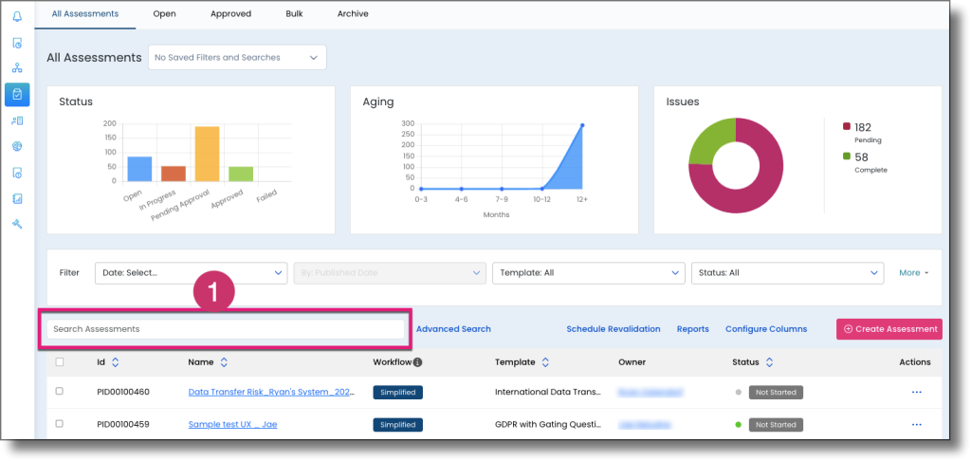Open the By: Published Date dropdown
This screenshot has height=461, width=971.
click(390, 272)
